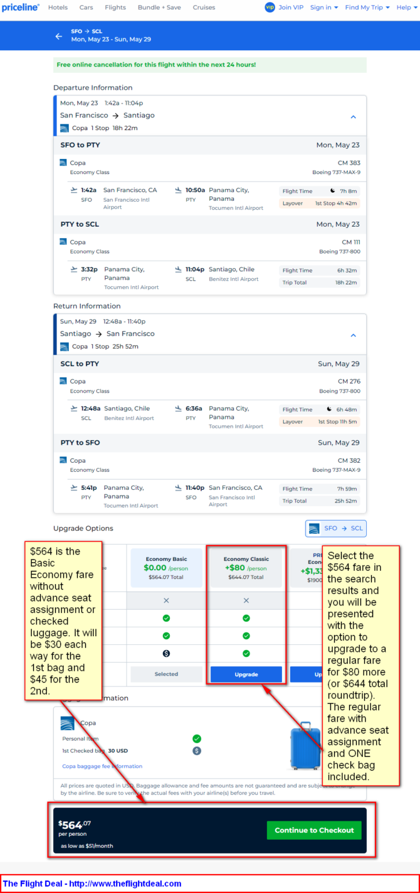
Task: Click the 'CM 383' flight number
Action: (x=349, y=163)
